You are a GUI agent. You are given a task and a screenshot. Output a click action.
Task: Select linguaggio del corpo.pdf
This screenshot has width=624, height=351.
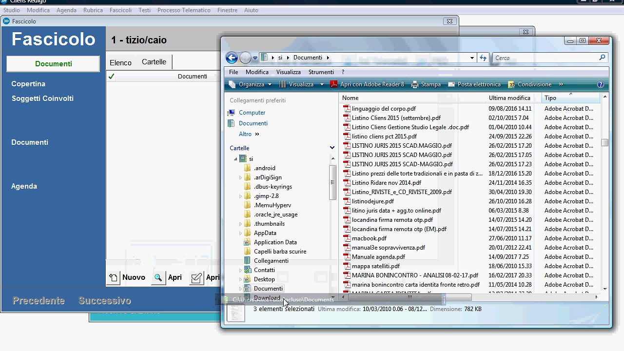tap(384, 109)
